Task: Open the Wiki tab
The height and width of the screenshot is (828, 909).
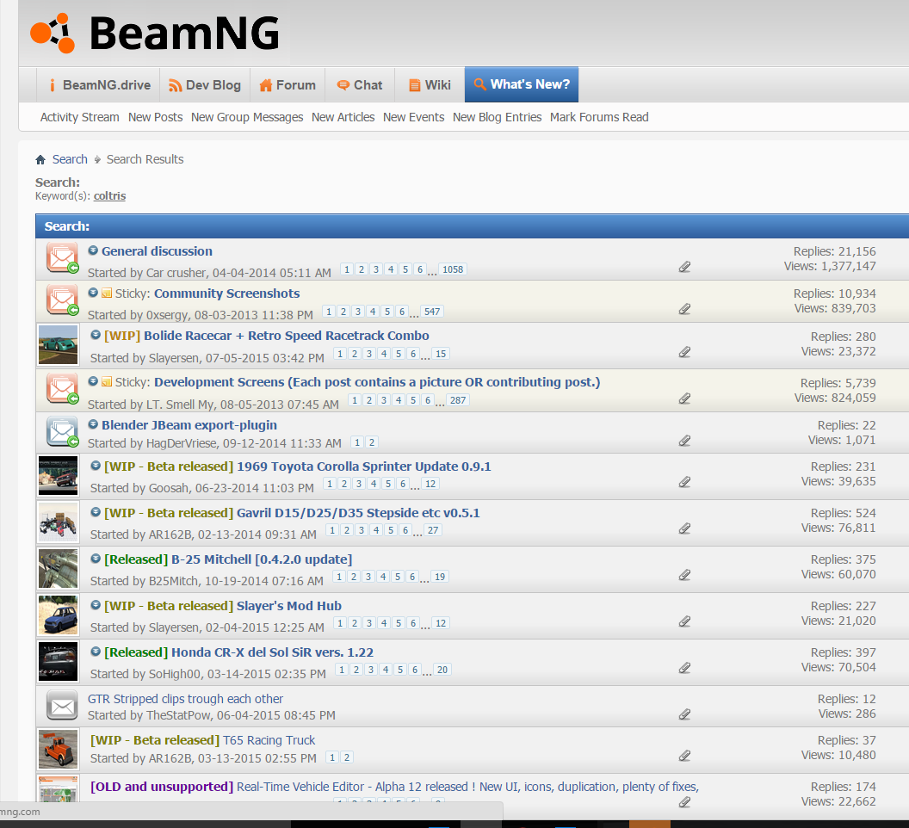Action: pos(430,85)
